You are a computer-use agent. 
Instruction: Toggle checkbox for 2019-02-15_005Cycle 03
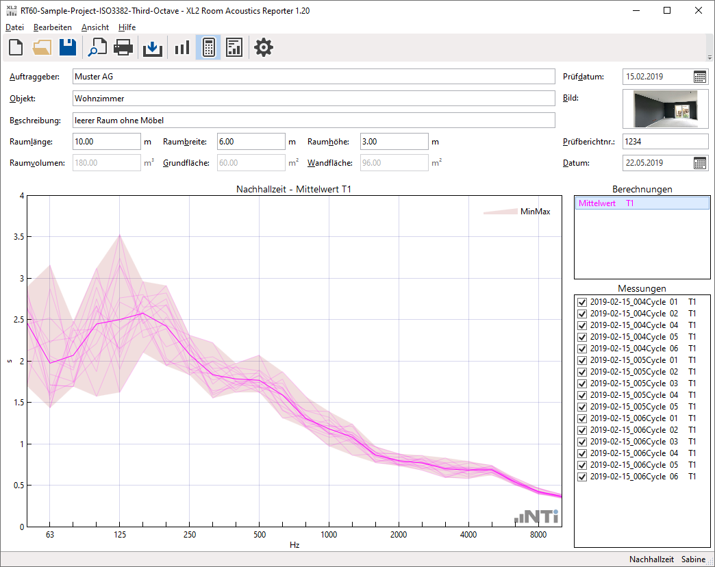click(582, 383)
